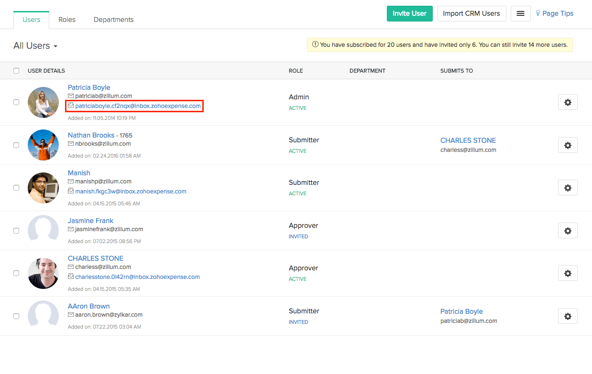Click the Page Tips lightbulb icon
The width and height of the screenshot is (592, 374).
click(x=537, y=13)
